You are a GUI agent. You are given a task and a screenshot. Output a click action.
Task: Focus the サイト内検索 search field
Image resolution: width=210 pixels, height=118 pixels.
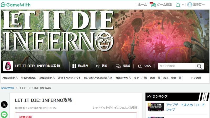pos(176,66)
